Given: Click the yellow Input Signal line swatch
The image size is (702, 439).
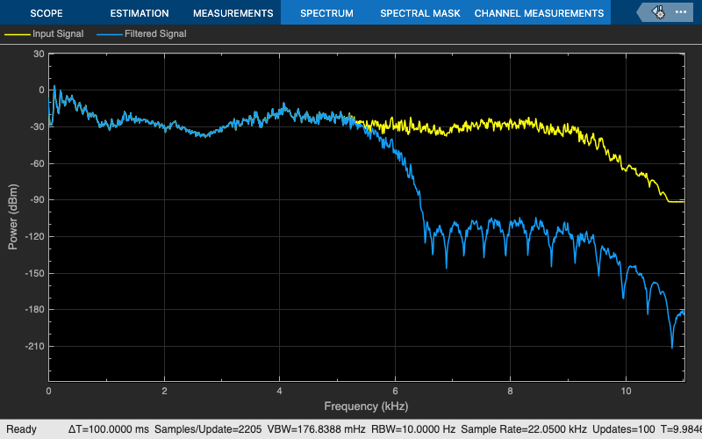Looking at the screenshot, I should 17,34.
